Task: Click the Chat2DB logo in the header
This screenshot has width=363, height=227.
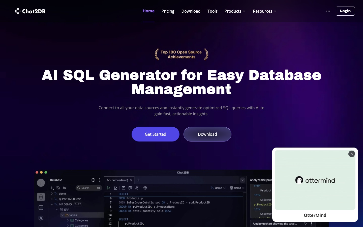Action: click(30, 11)
